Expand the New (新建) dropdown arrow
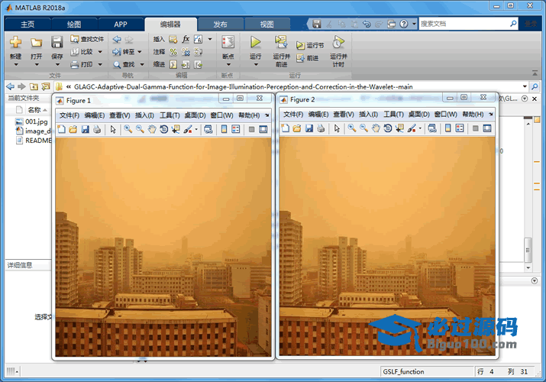546x382 pixels. [x=16, y=64]
